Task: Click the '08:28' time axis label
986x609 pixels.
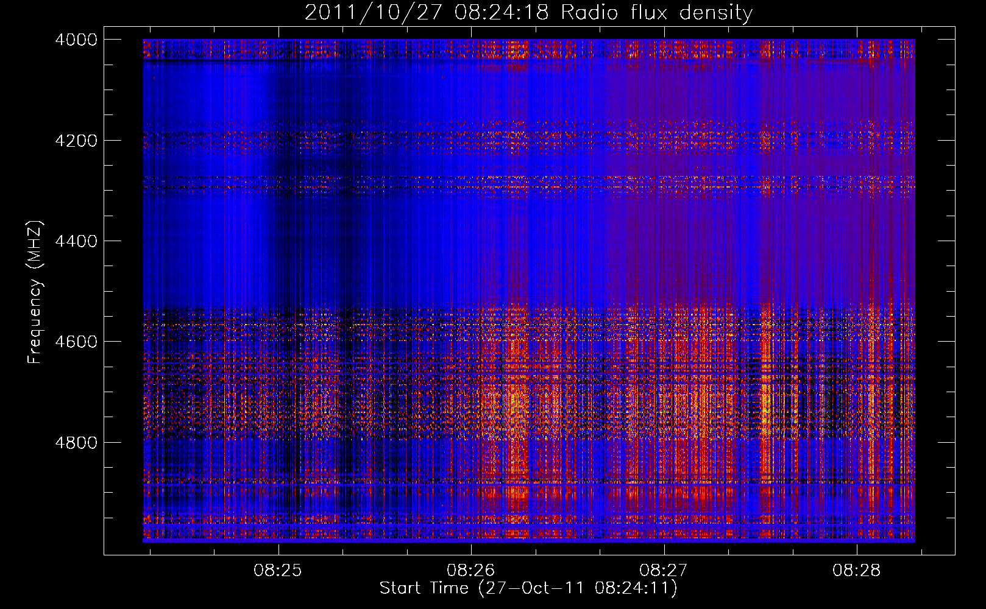Action: [x=857, y=571]
